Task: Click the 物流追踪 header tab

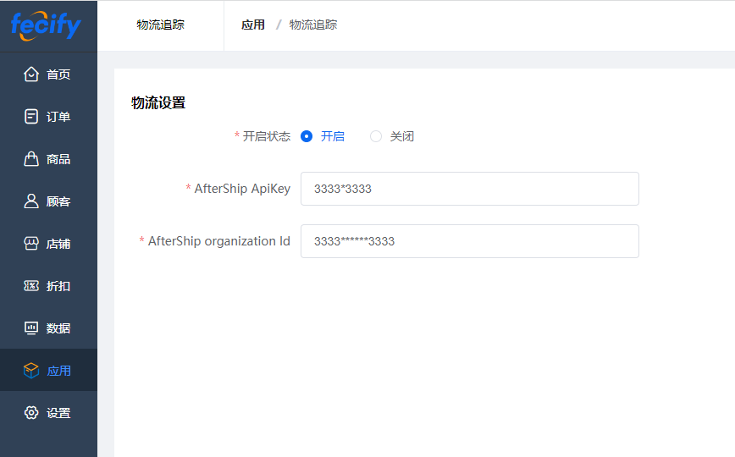Action: (160, 25)
